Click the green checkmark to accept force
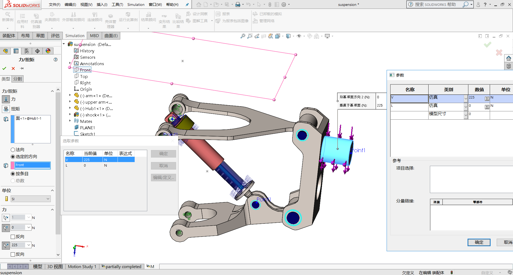 point(4,69)
